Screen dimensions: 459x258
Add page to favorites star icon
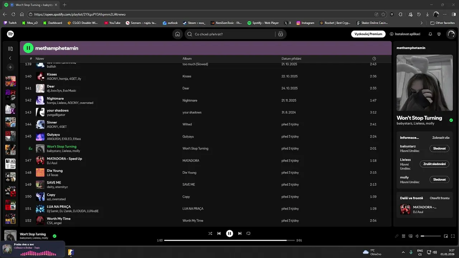coord(383,14)
